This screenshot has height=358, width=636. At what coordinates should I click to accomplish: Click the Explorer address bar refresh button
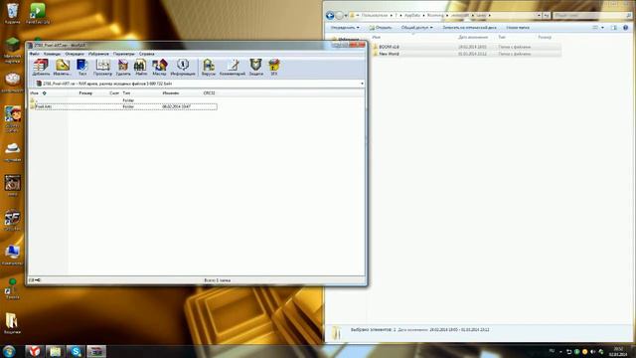click(x=547, y=16)
